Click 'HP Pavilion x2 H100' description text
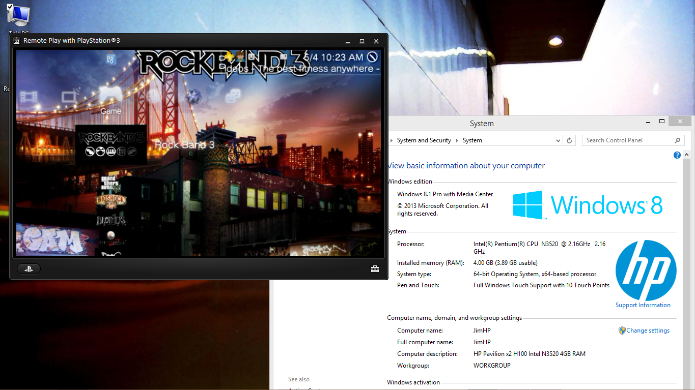Screen dimensions: 695x390 tap(530, 354)
